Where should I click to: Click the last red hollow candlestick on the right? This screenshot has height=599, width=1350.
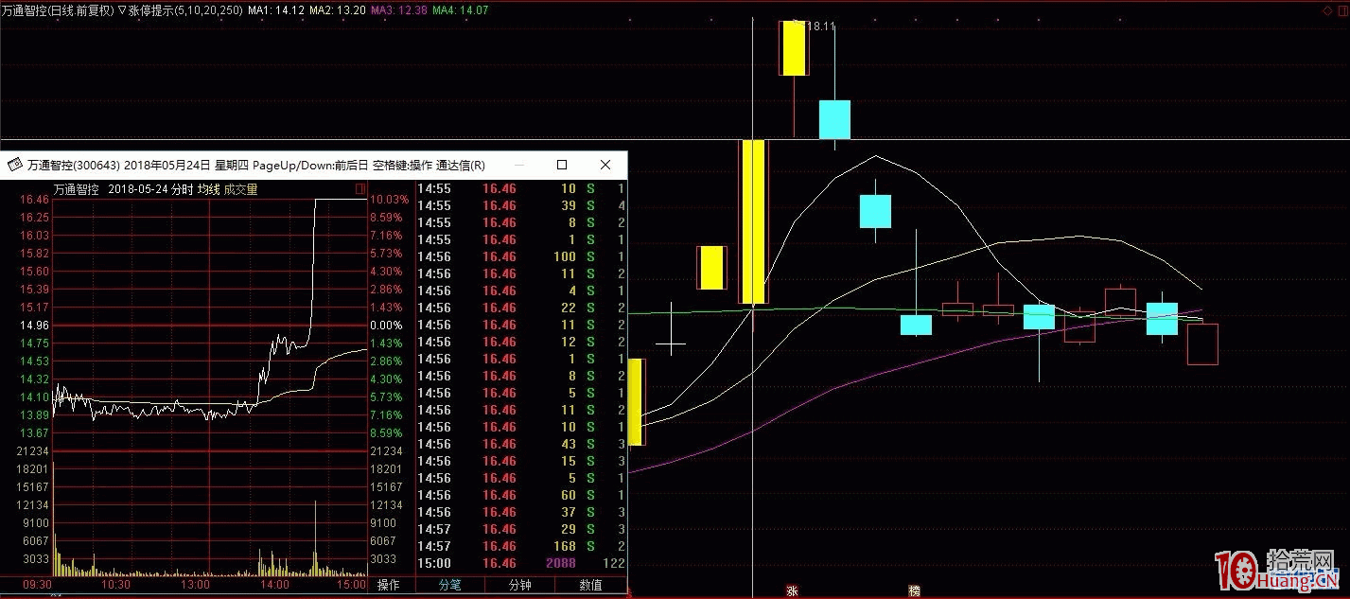1202,344
